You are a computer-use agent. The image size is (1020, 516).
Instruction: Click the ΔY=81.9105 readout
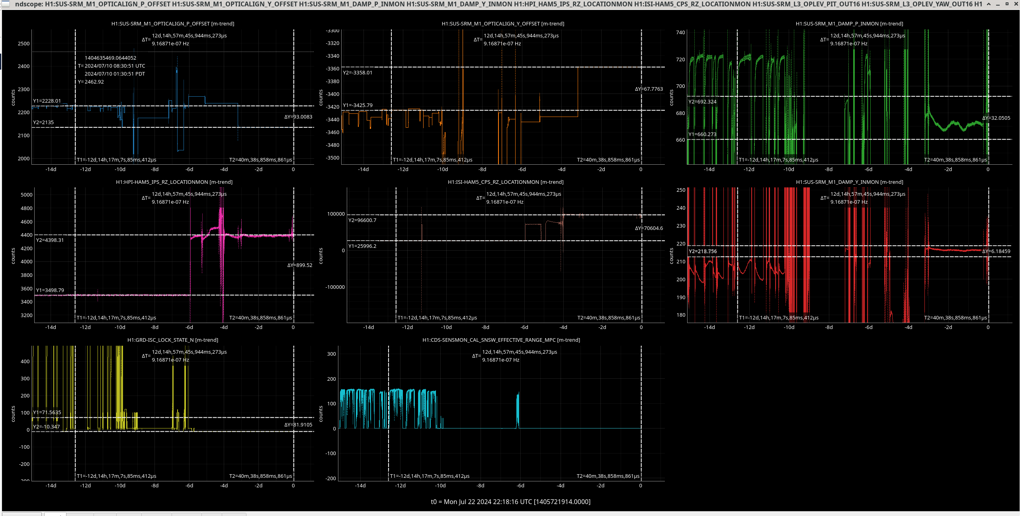tap(298, 425)
